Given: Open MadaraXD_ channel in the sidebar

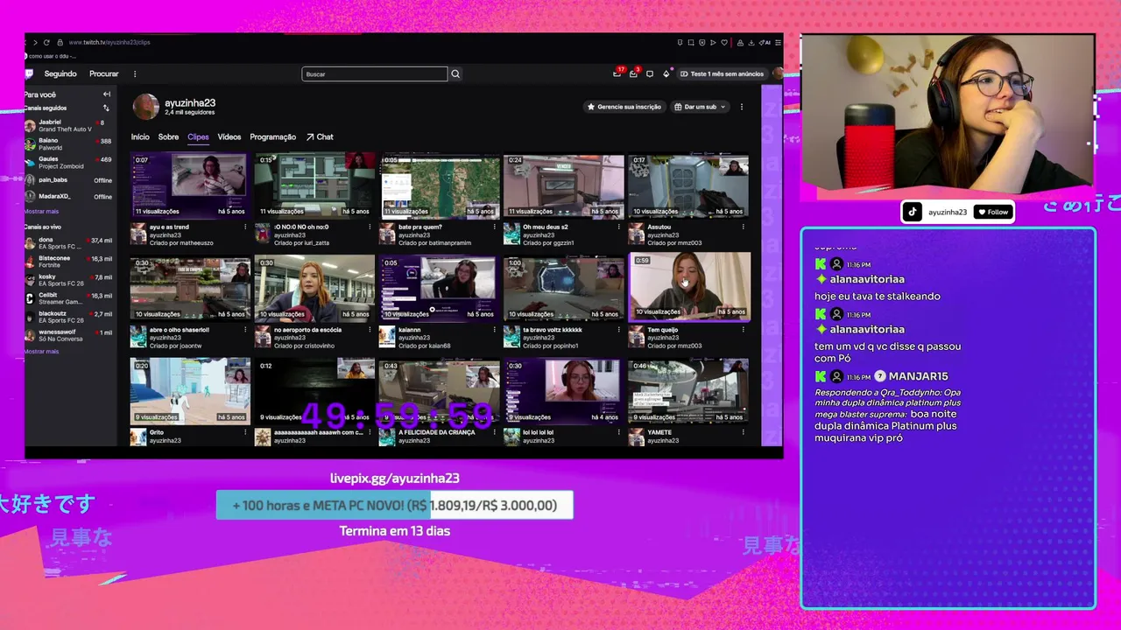Looking at the screenshot, I should click(x=68, y=196).
